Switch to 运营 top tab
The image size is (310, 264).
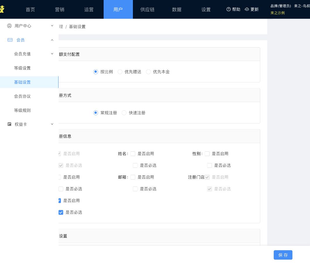(x=89, y=9)
